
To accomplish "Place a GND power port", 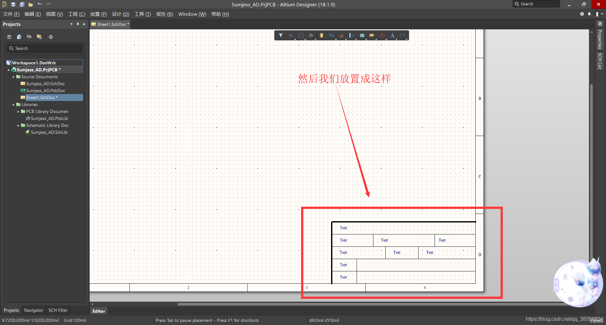I will point(342,35).
